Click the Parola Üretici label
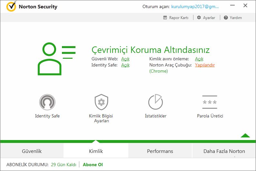 click(210, 116)
